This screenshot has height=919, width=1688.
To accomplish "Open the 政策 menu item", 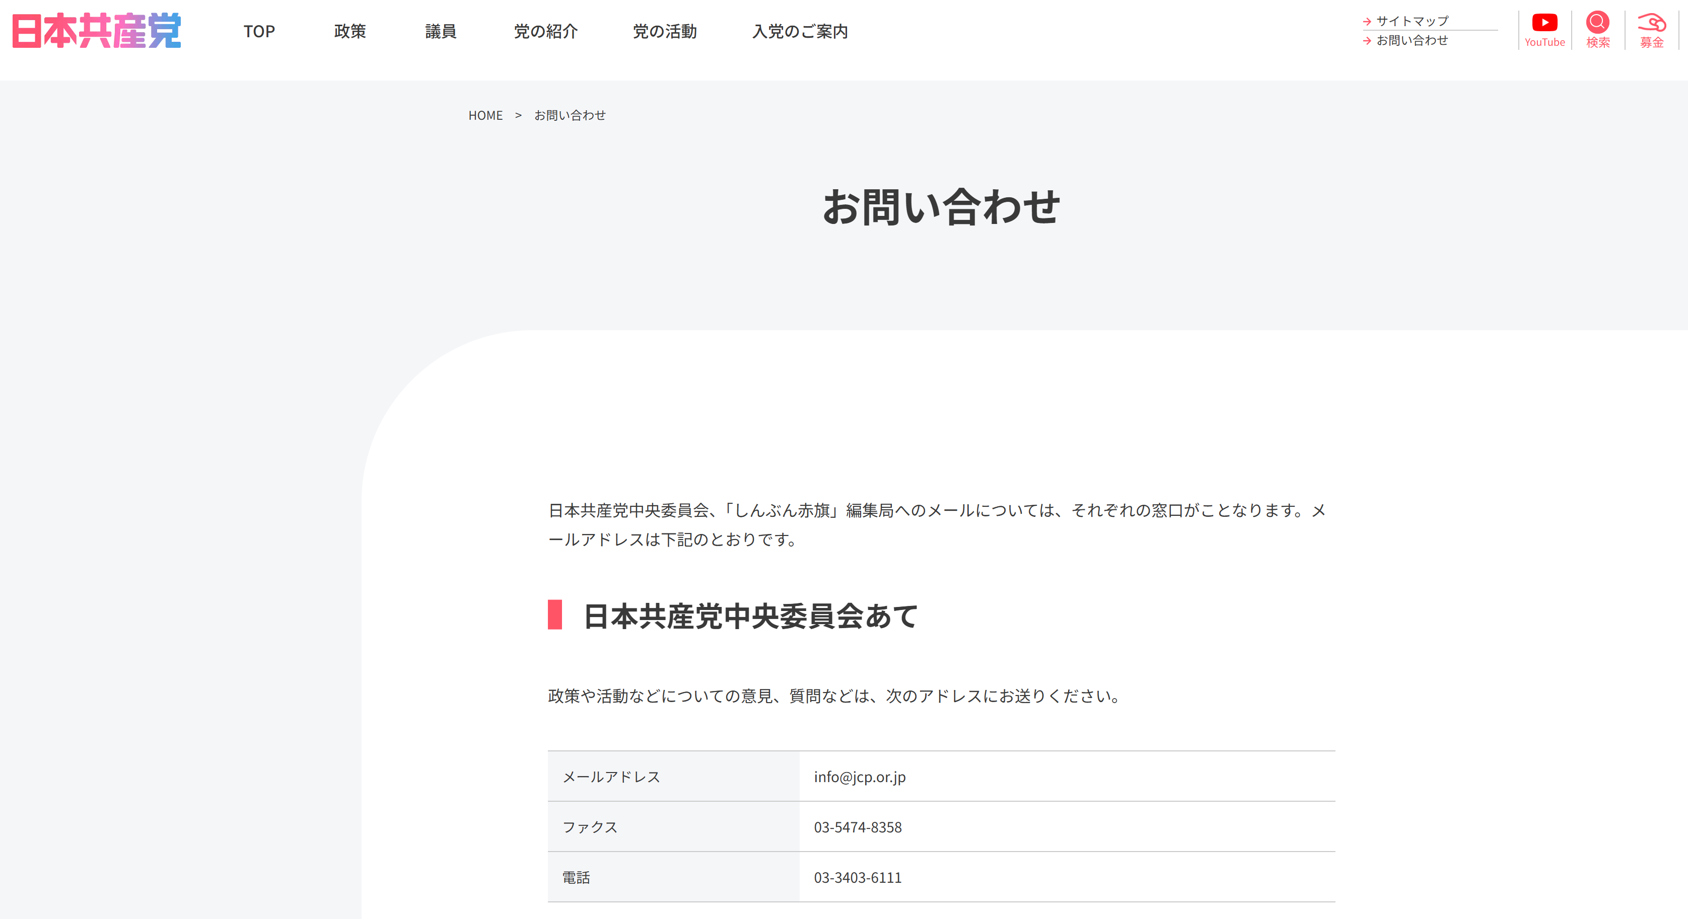I will [350, 31].
